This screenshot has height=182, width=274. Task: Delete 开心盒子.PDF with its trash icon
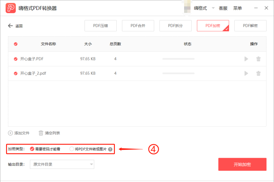click(258, 59)
